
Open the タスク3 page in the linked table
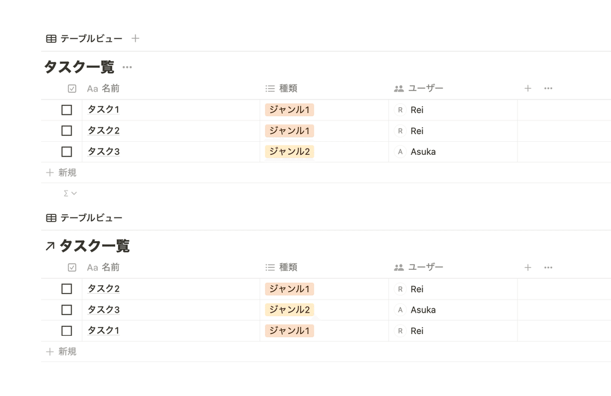(x=104, y=310)
